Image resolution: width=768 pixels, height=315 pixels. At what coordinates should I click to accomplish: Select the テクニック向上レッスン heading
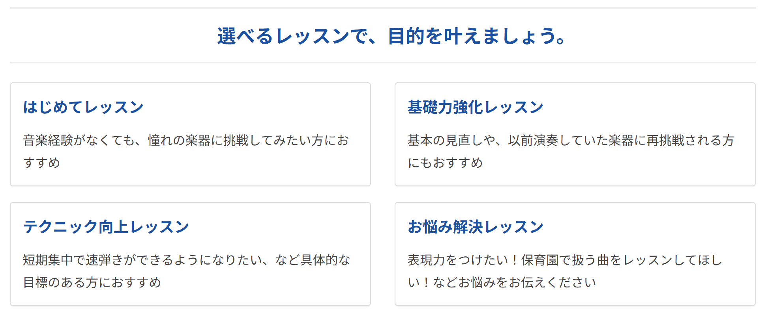click(106, 227)
